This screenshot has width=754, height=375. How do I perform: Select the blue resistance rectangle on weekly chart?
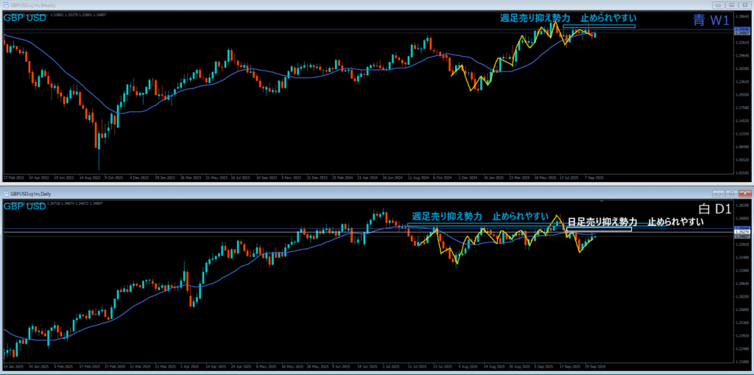(598, 27)
